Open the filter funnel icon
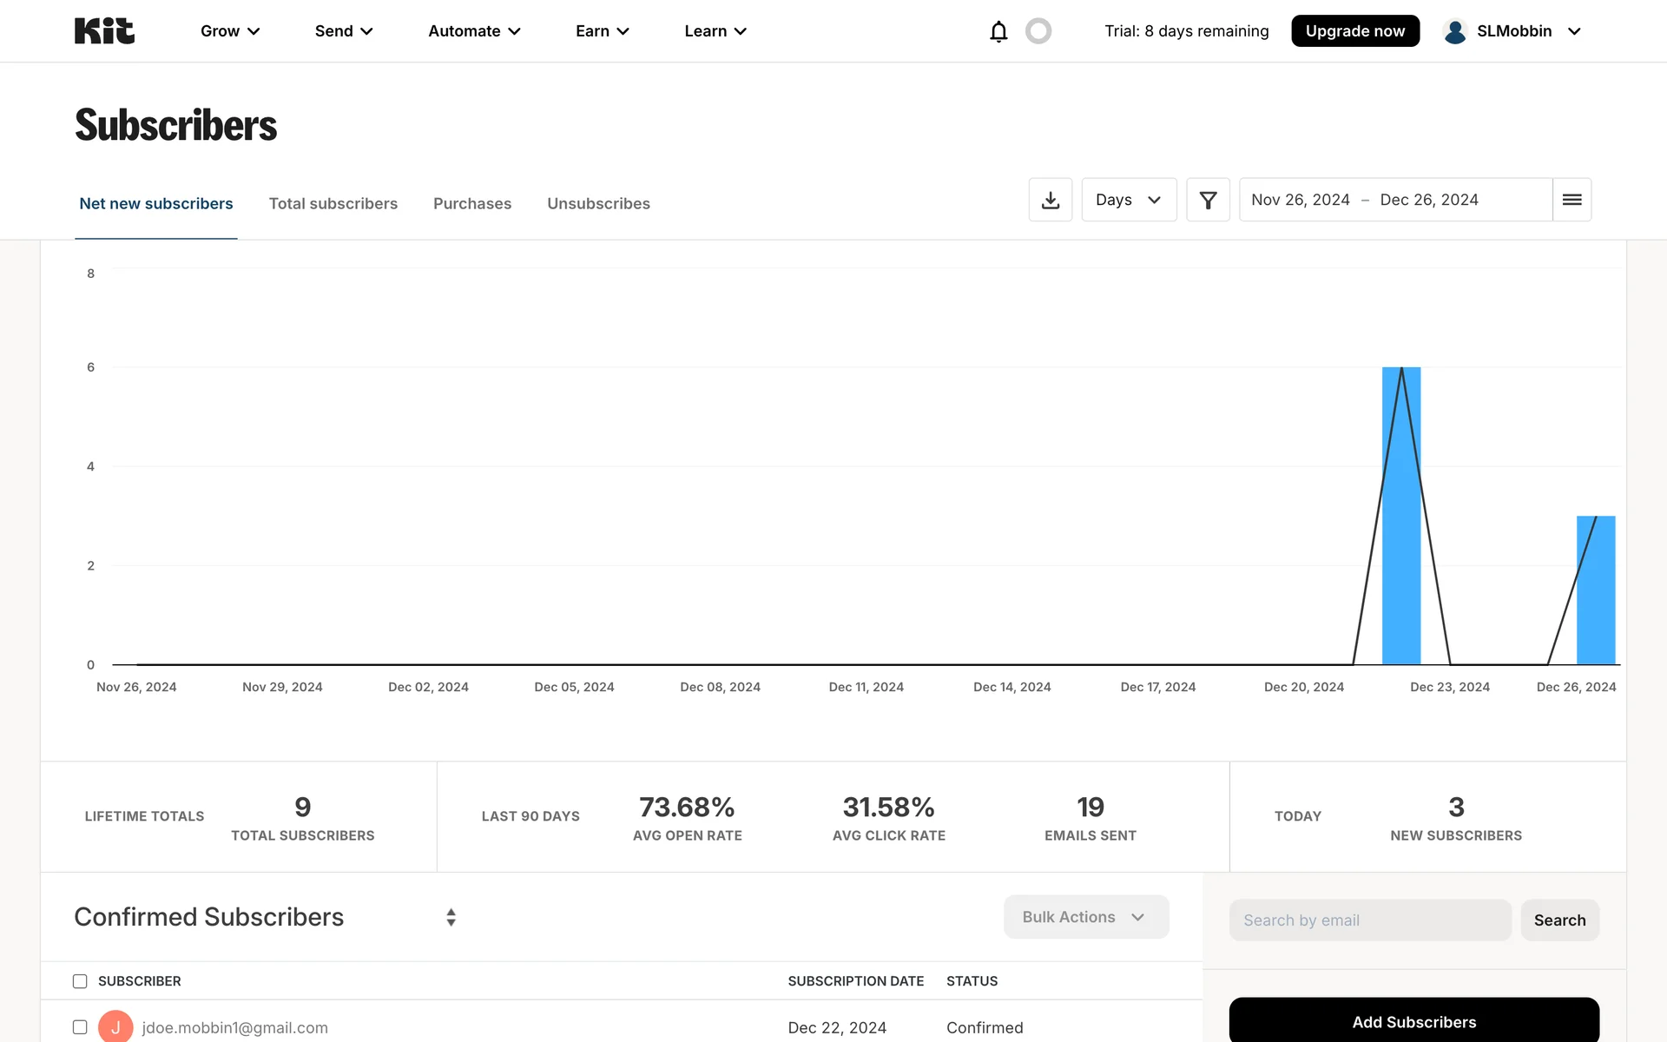The height and width of the screenshot is (1042, 1667). click(x=1207, y=200)
